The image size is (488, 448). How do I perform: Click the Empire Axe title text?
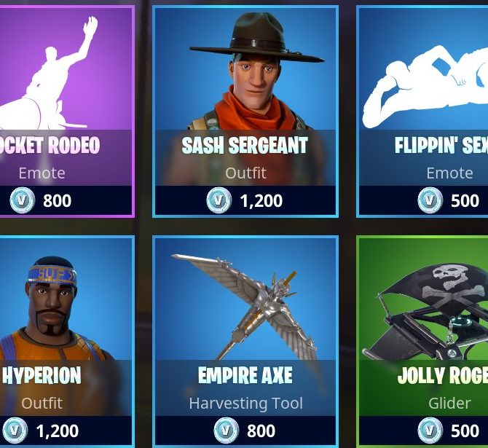point(245,375)
